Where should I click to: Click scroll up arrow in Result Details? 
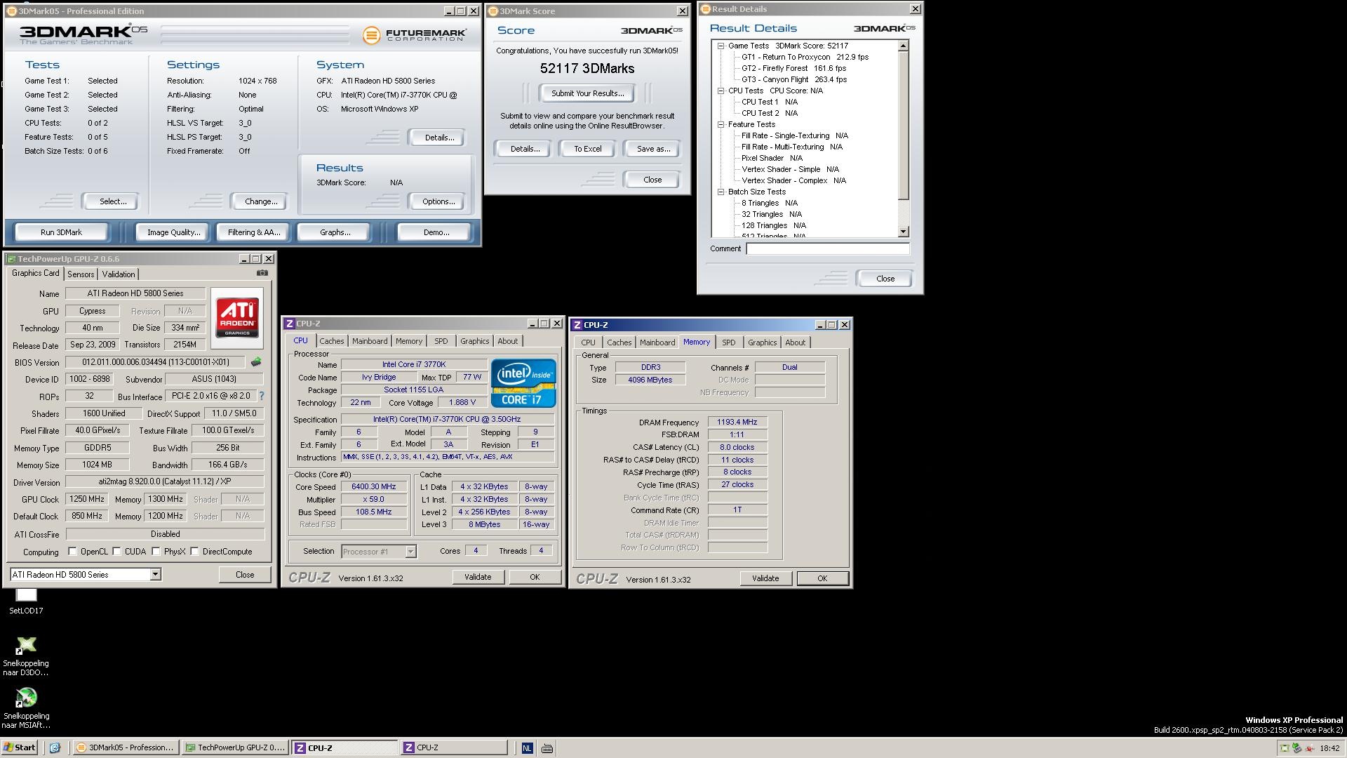coord(904,46)
